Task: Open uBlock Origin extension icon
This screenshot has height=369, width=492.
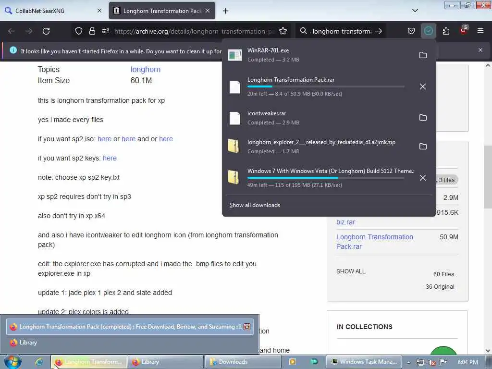Action: (x=464, y=30)
